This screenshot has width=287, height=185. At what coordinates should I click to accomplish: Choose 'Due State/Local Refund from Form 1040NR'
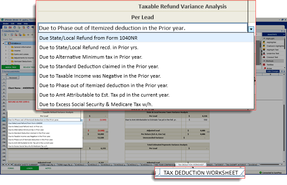[x=146, y=38]
